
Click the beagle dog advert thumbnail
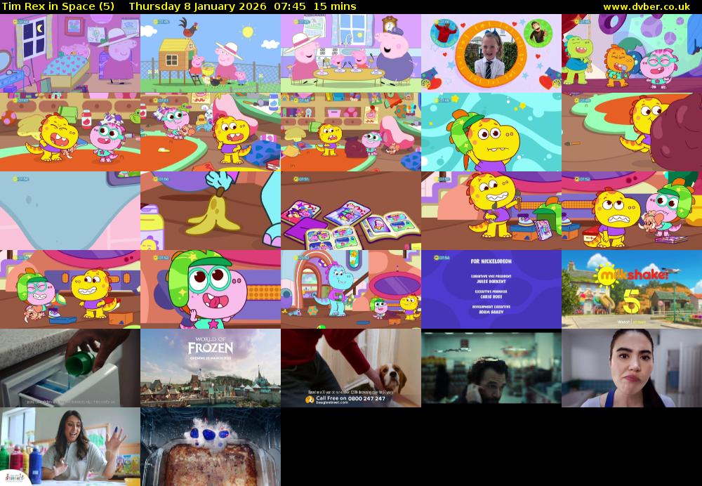point(350,368)
